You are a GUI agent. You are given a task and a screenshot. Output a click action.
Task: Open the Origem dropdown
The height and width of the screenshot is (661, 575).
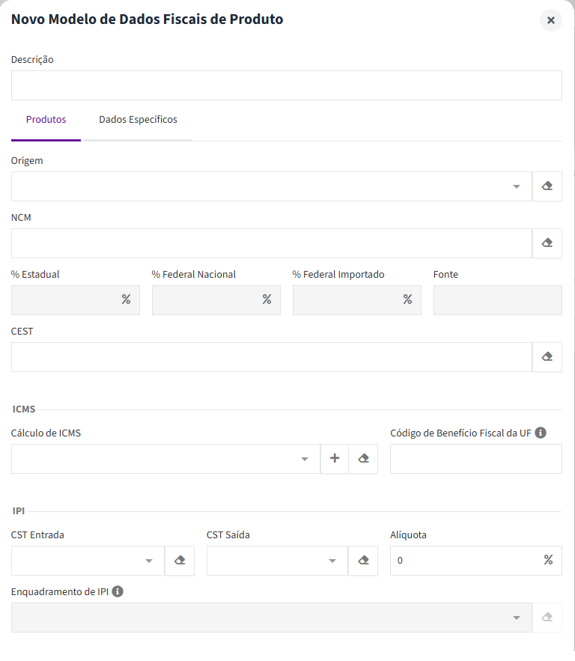point(272,186)
